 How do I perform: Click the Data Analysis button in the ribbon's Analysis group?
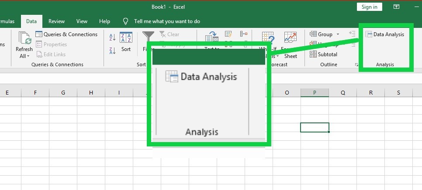pos(384,34)
